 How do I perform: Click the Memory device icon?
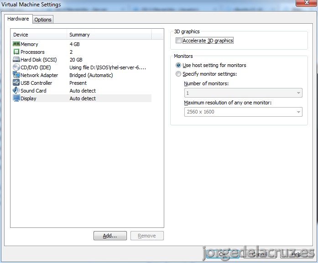pos(16,44)
